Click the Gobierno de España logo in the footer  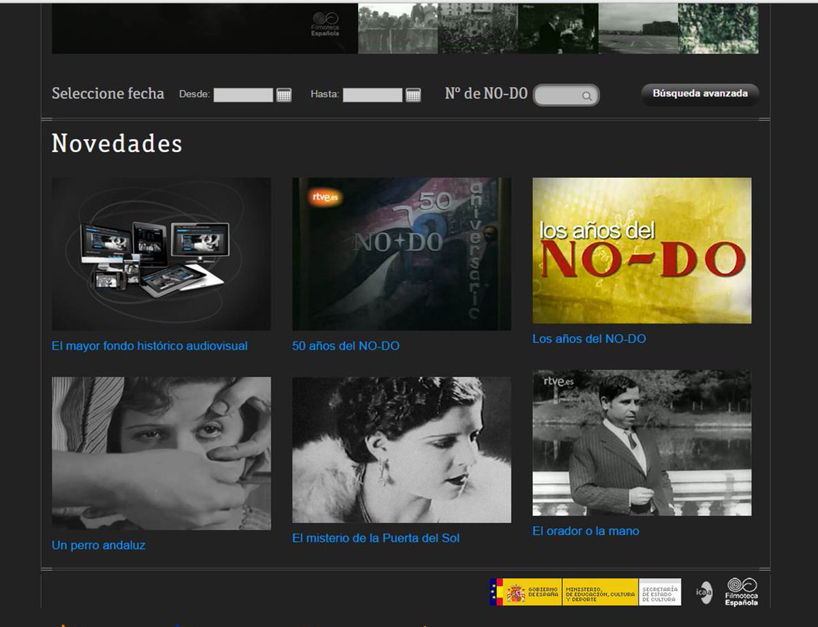coord(526,592)
